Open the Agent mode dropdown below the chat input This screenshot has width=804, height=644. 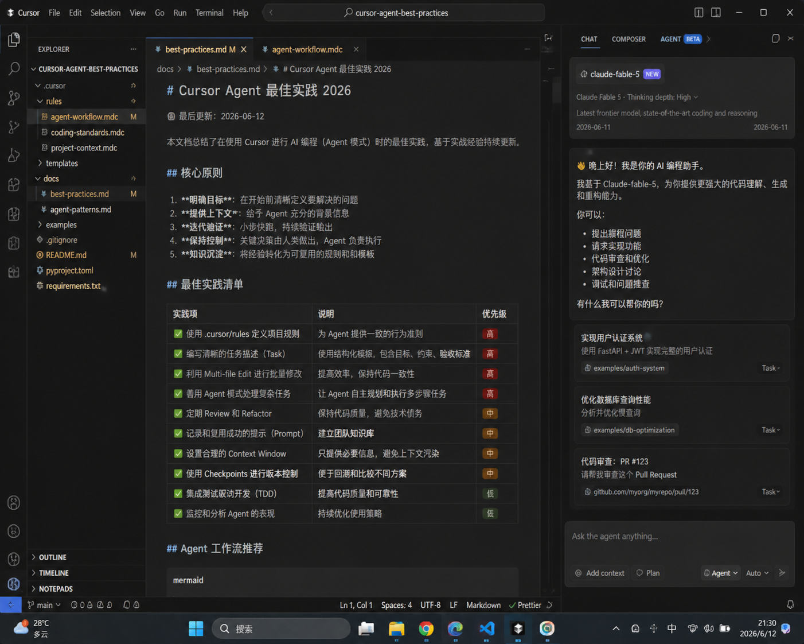point(720,573)
